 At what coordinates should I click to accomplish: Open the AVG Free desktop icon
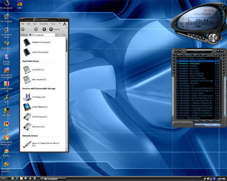tap(6, 112)
